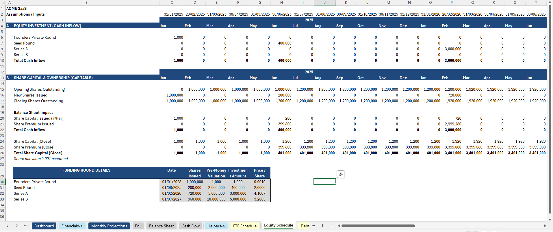Show more sheets ellipsis after Debt tab
The height and width of the screenshot is (232, 553).
313,226
